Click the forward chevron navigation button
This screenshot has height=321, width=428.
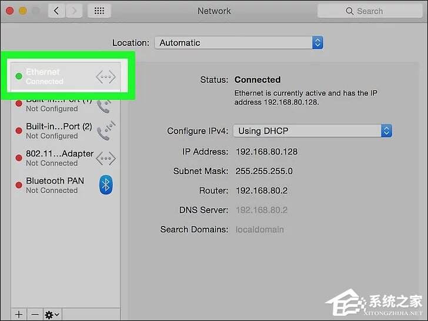pos(74,11)
